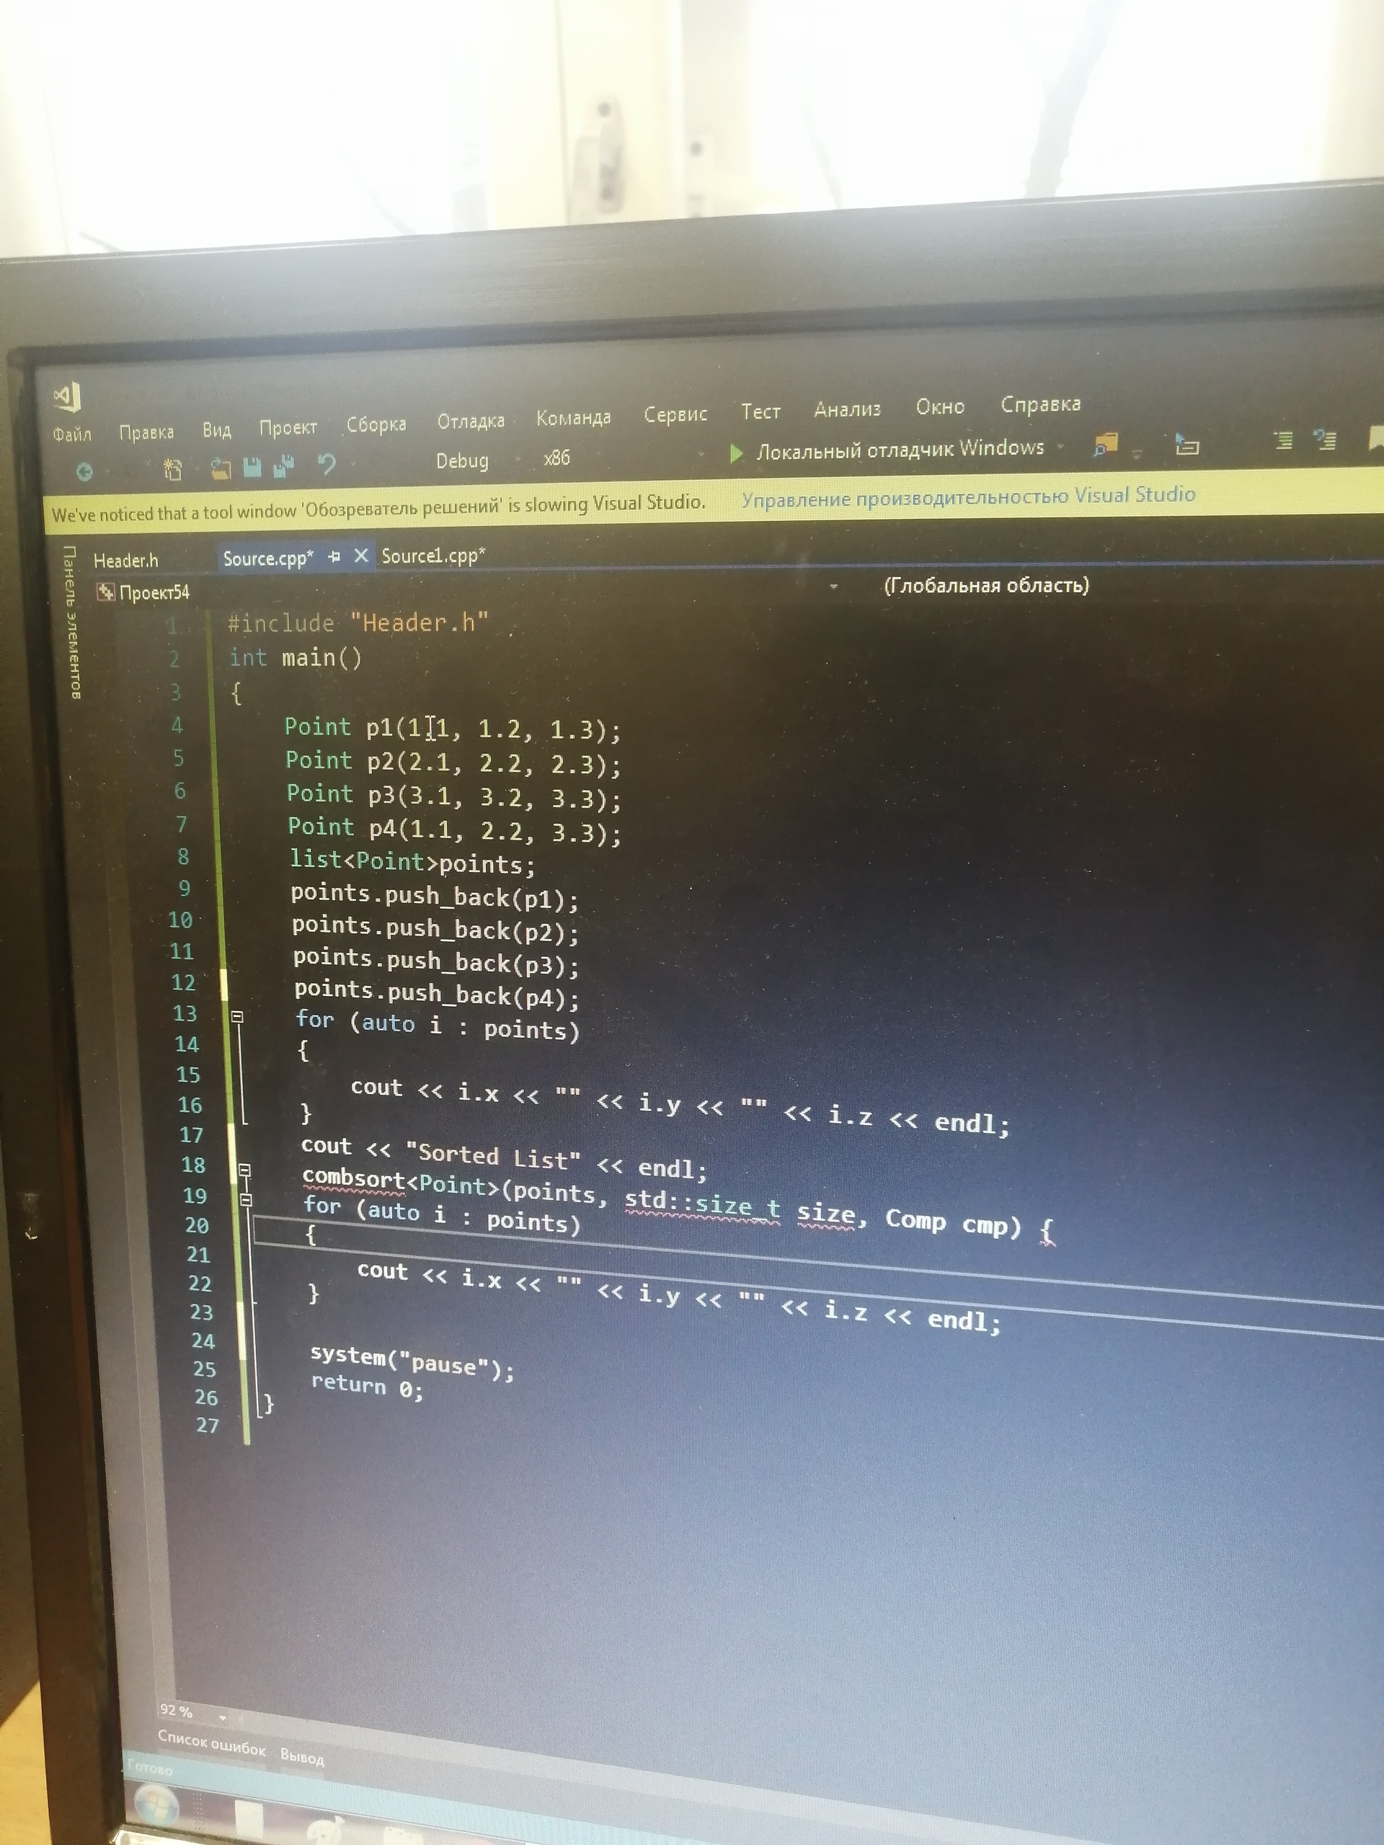Click the Point p4(1.1, 2.2, 3.3); line
Image resolution: width=1384 pixels, height=1845 pixels.
(x=455, y=829)
